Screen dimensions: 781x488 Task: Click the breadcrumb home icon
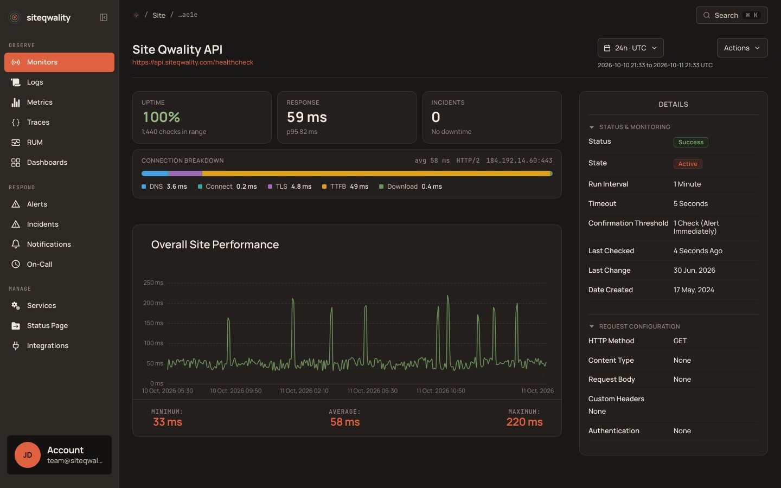click(x=136, y=15)
